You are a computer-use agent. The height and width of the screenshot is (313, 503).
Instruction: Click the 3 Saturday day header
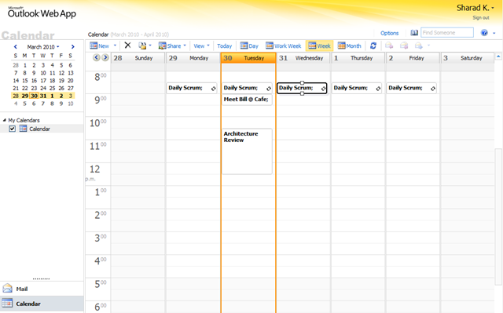[468, 58]
